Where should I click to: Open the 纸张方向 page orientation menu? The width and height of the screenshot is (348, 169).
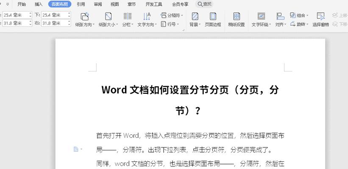[85, 20]
